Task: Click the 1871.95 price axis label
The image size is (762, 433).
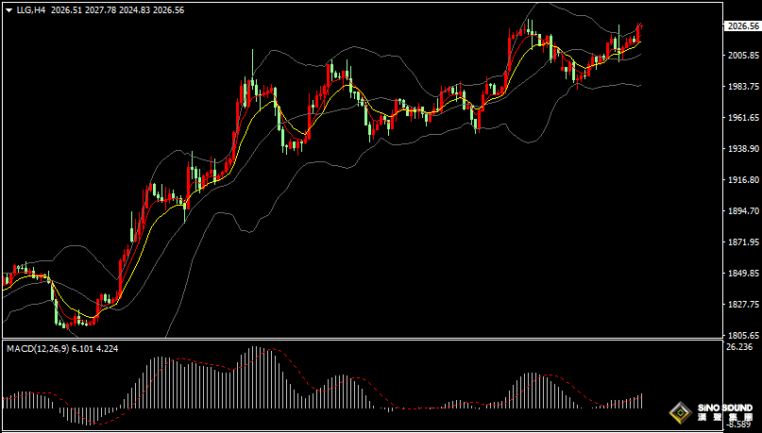Action: tap(741, 242)
